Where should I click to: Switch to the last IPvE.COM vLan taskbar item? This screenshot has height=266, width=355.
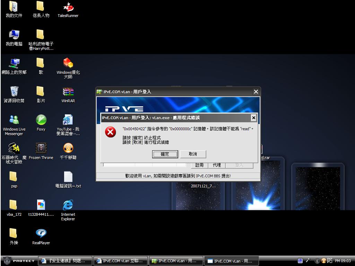(232, 261)
